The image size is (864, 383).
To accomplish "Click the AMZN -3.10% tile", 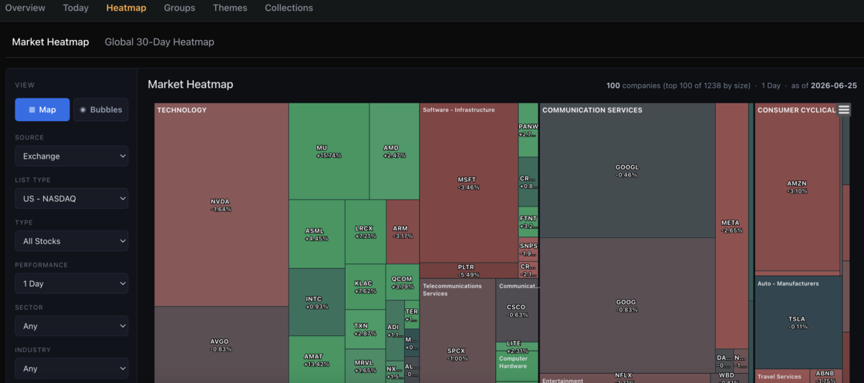I will coord(797,186).
